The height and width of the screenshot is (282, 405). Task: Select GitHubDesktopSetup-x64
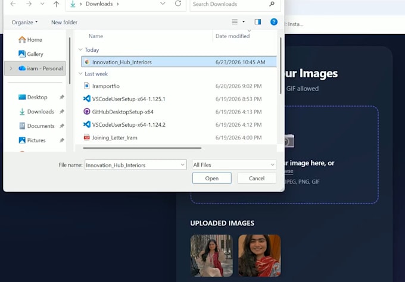click(179, 112)
